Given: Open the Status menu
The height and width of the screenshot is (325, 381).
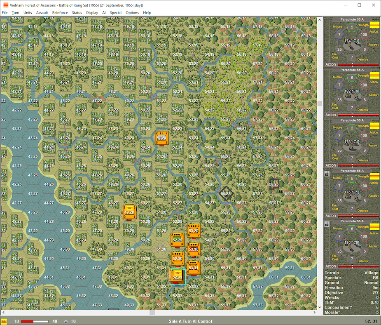Looking at the screenshot, I should [x=77, y=13].
